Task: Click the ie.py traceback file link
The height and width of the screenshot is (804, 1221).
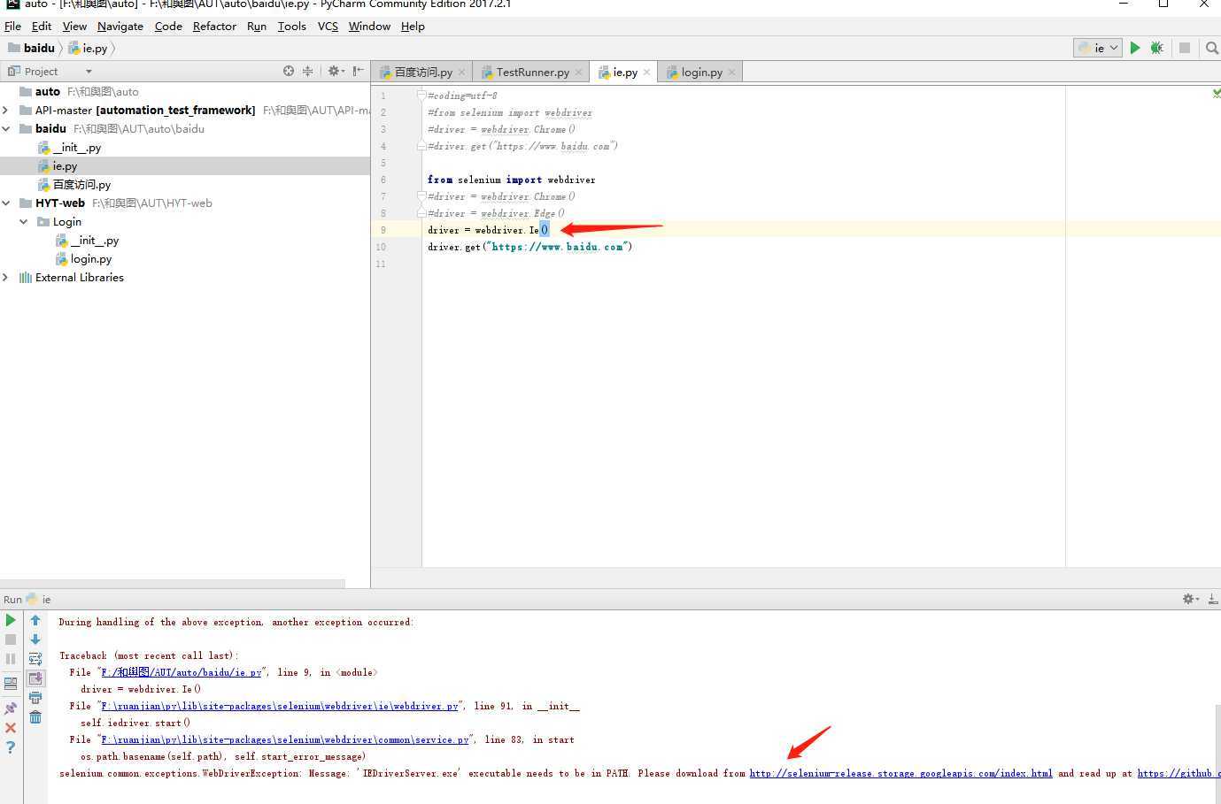Action: (181, 672)
